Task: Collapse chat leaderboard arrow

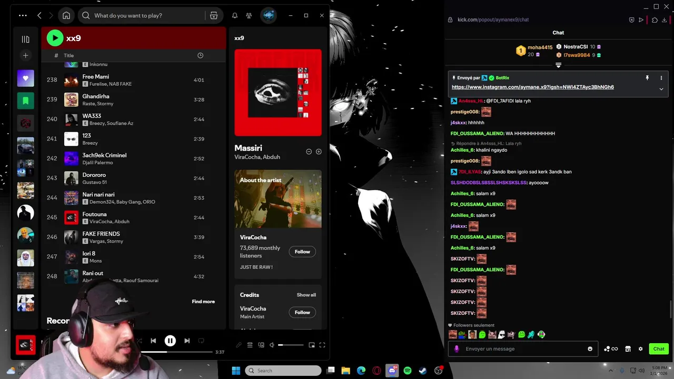Action: [558, 65]
